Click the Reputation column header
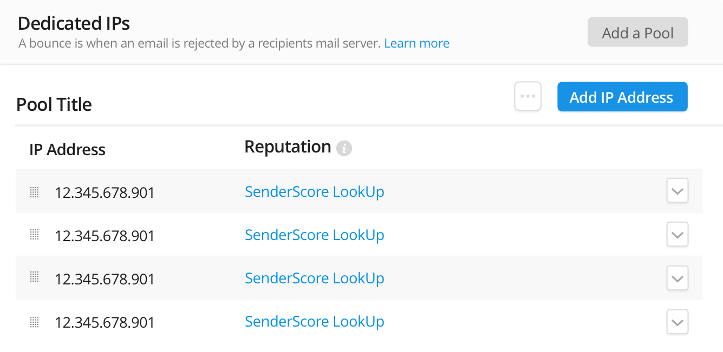 (288, 147)
